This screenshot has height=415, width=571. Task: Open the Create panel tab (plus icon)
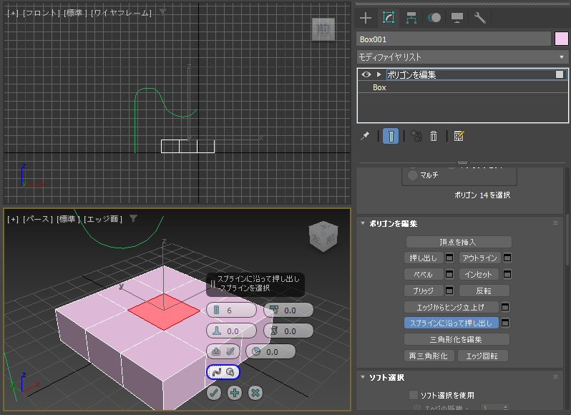(365, 18)
